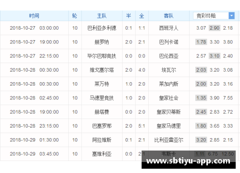
Task: Click the 时间 column header
Action: coord(34,16)
